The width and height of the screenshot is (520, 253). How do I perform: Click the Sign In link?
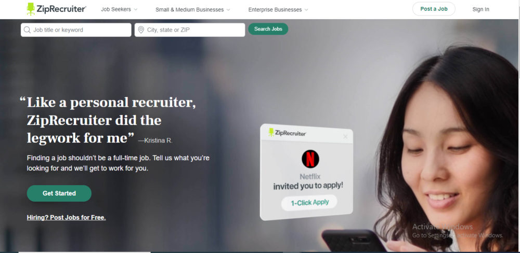pos(480,9)
